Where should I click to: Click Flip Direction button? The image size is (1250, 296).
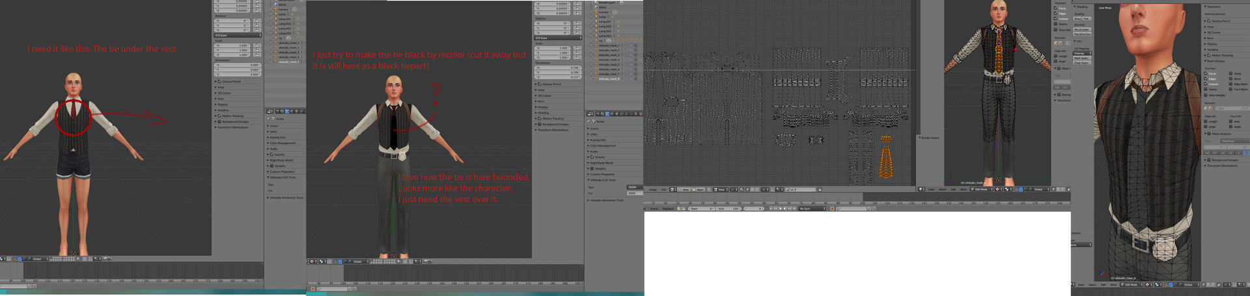click(1082, 34)
